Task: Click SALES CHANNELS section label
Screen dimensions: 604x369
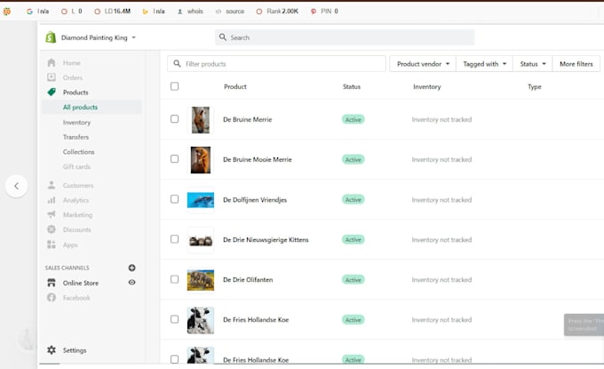Action: (67, 268)
